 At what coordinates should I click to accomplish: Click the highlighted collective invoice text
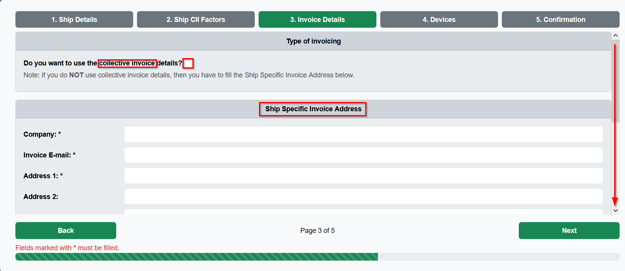pyautogui.click(x=127, y=63)
